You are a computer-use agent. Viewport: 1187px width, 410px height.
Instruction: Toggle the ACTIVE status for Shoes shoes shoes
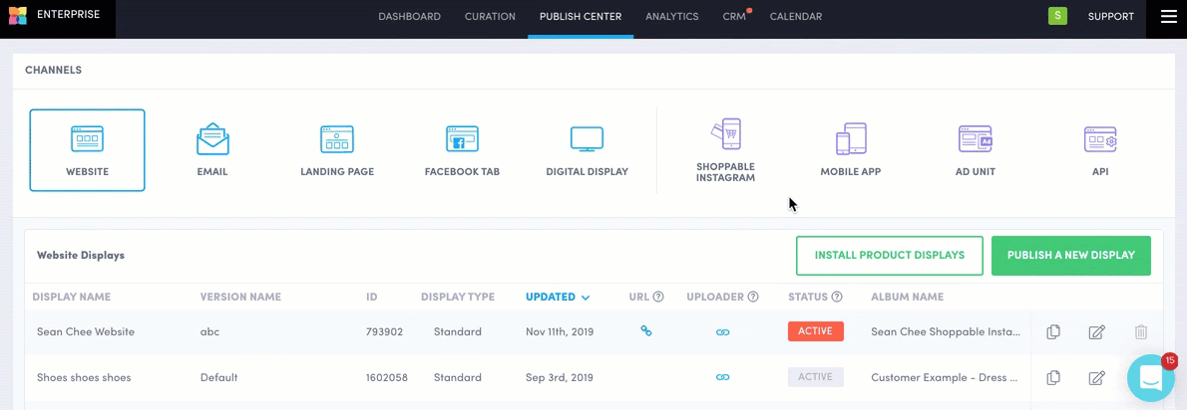click(x=815, y=378)
